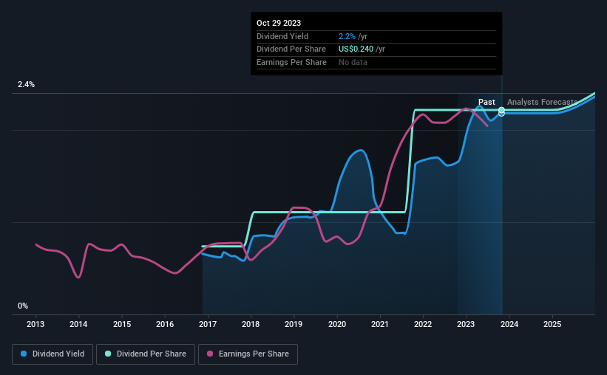Click the 2025 x-axis label
The height and width of the screenshot is (375, 607).
point(552,324)
